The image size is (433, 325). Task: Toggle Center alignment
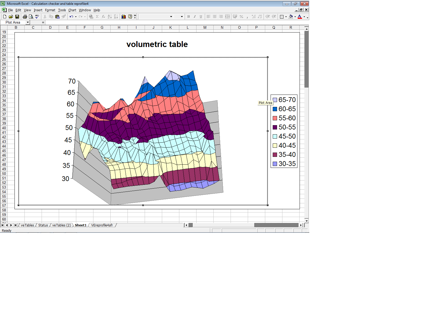click(215, 17)
